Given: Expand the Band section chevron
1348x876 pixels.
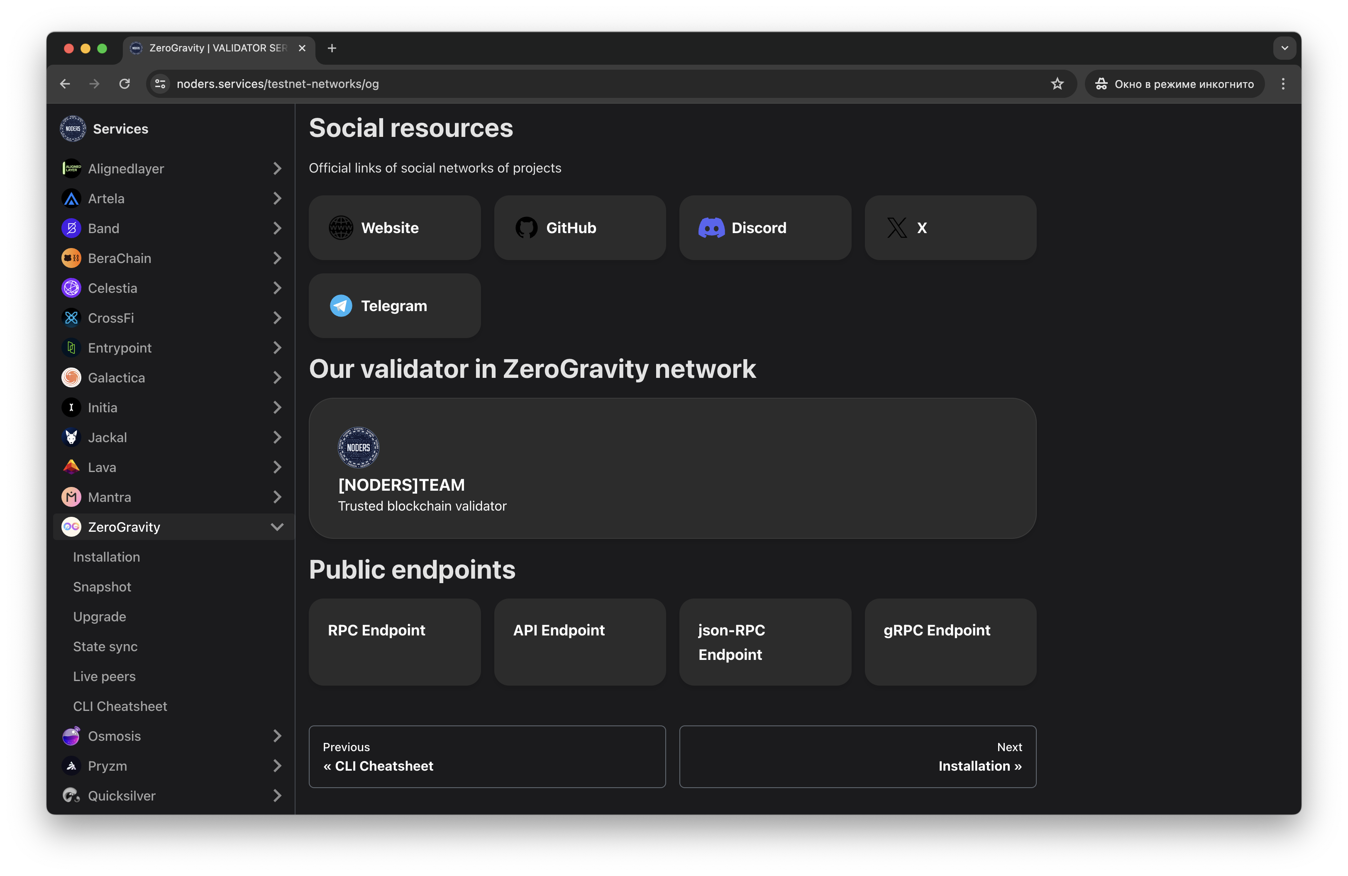Looking at the screenshot, I should (277, 229).
